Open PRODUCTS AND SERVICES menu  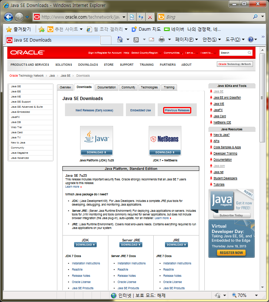point(30,65)
